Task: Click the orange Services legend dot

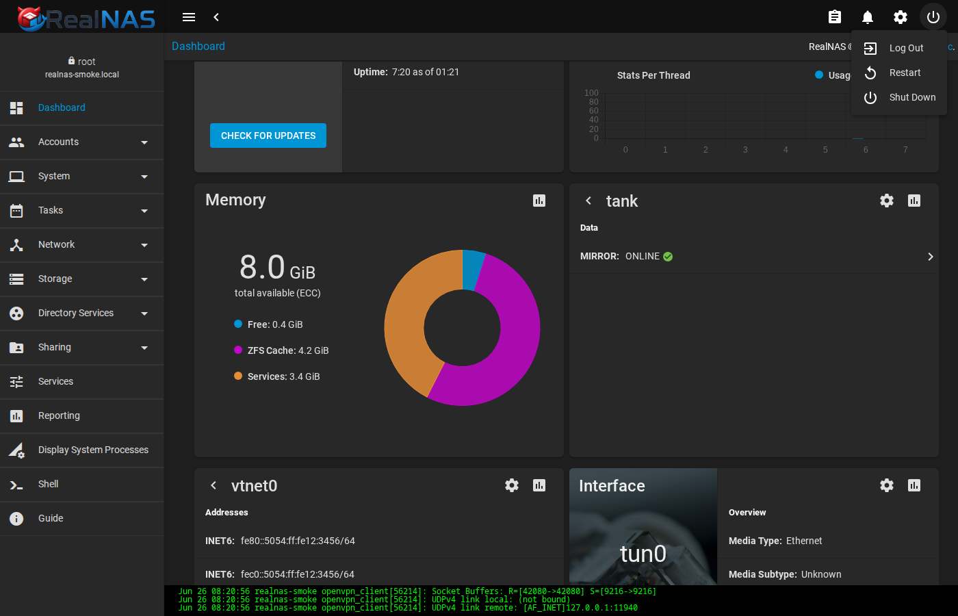Action: [x=238, y=376]
